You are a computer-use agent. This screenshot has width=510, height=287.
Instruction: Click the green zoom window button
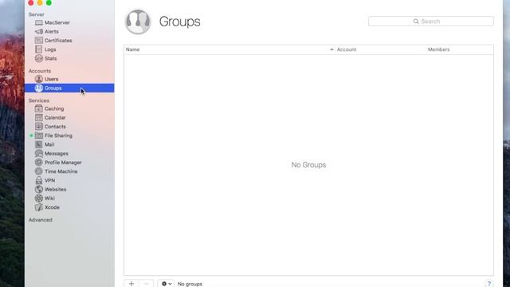pyautogui.click(x=49, y=2)
